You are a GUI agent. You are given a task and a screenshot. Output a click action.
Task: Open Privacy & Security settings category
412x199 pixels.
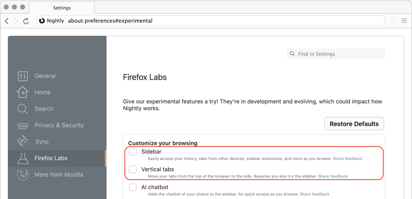[x=59, y=125]
